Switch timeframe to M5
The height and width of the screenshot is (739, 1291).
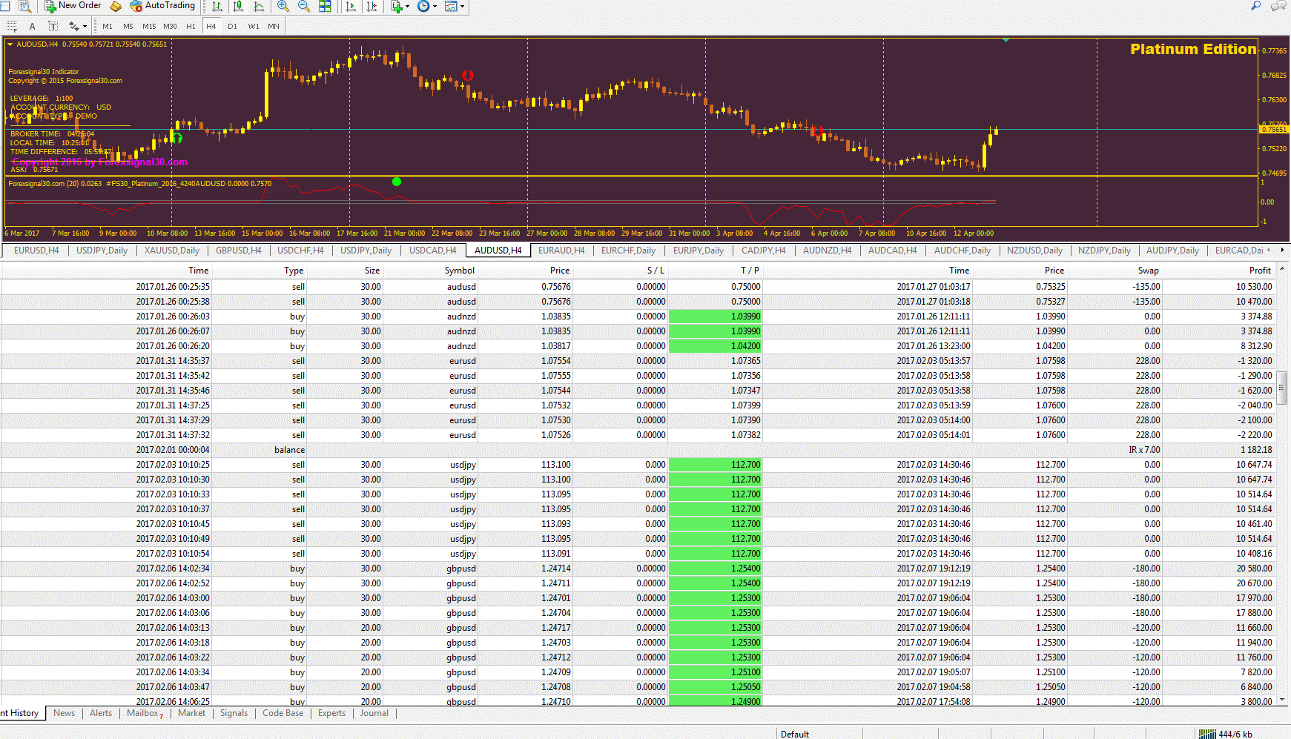pyautogui.click(x=128, y=26)
